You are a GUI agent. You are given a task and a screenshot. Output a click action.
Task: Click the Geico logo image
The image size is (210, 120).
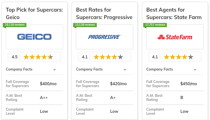point(34,37)
